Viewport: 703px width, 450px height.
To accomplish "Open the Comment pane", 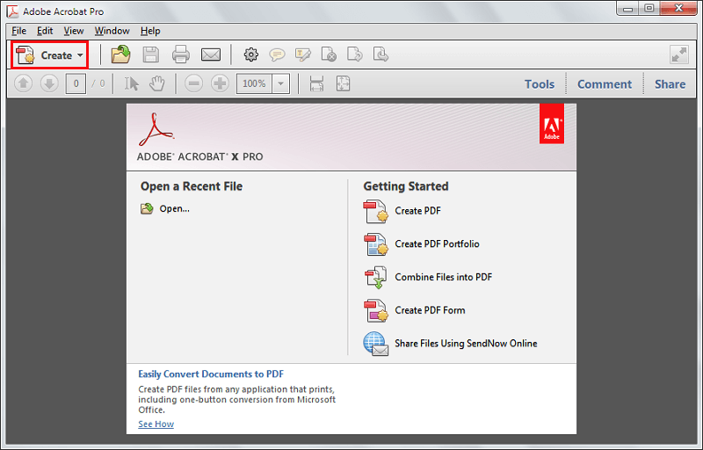I will (604, 84).
